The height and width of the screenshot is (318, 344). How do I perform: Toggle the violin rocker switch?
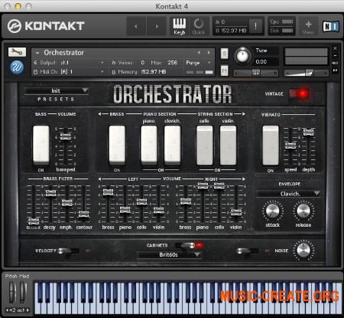coord(228,145)
